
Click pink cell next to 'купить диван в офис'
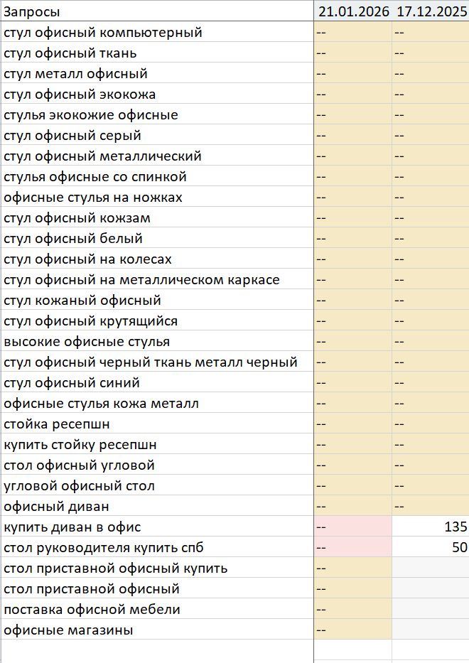(352, 527)
